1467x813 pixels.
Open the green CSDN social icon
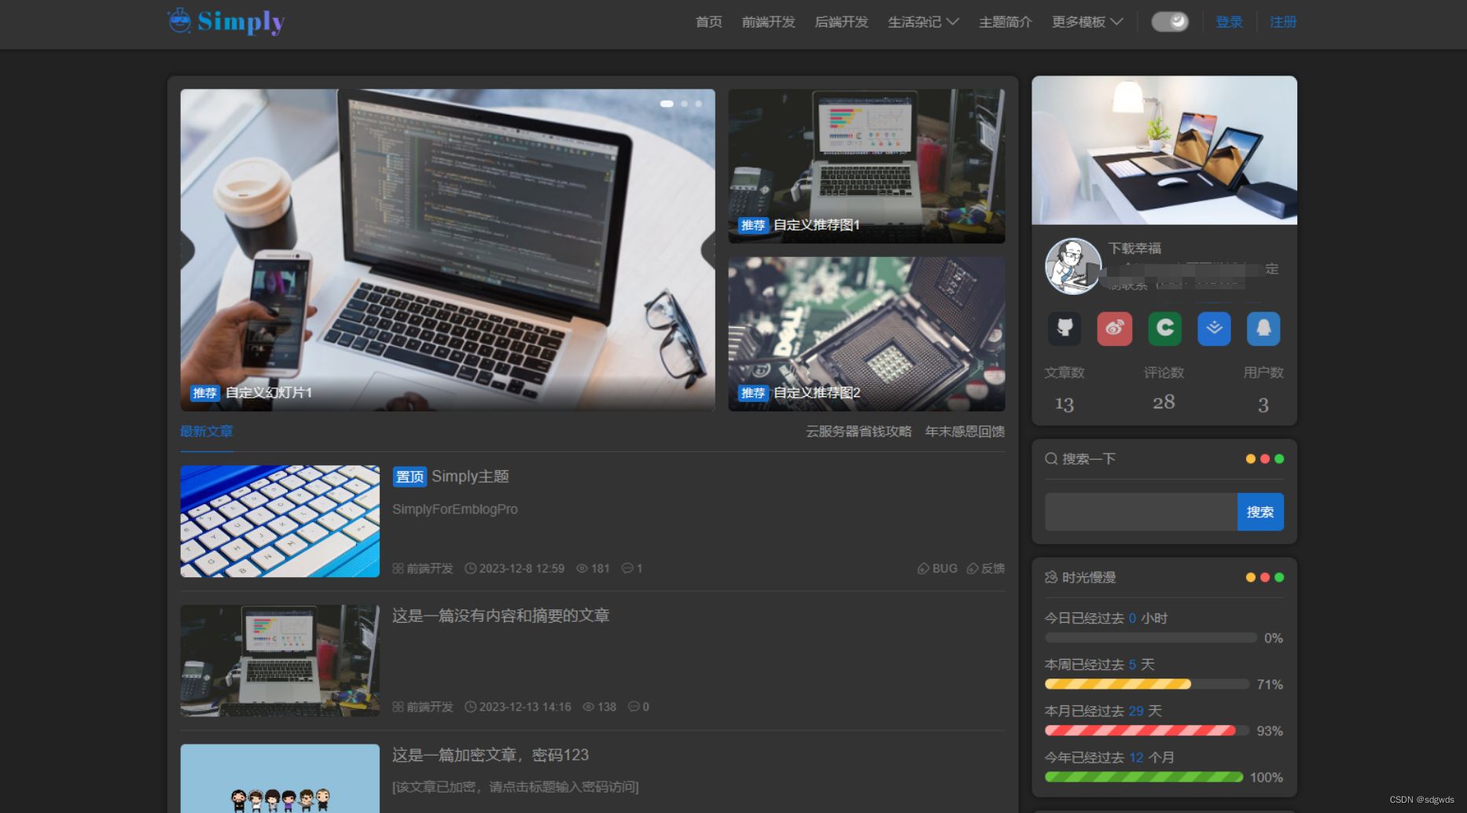(x=1164, y=329)
